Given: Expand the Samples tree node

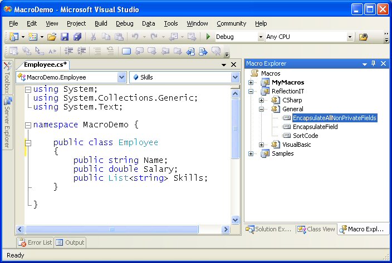Looking at the screenshot, I should coord(251,153).
